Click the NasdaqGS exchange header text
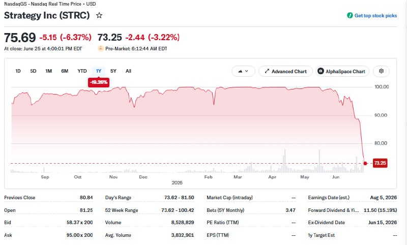 pos(50,4)
